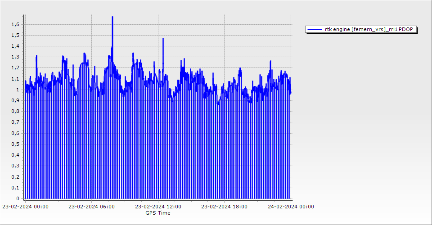432x225 pixels.
Task: Click the 1,1 y-axis tick label
Action: pos(17,79)
